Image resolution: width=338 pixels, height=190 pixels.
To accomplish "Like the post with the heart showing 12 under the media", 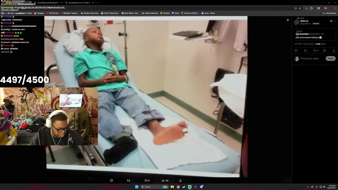I will click(147, 180).
